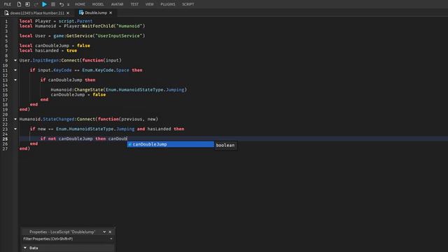Stop the playtest with the square icon
This screenshot has width=448, height=252.
click(x=53, y=4)
